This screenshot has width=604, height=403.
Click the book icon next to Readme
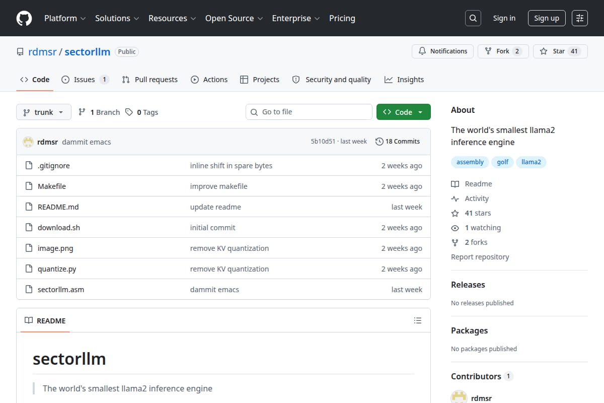tap(455, 184)
